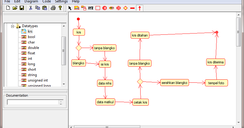Click the end node circle on canvas
The image size is (244, 128).
[217, 32]
